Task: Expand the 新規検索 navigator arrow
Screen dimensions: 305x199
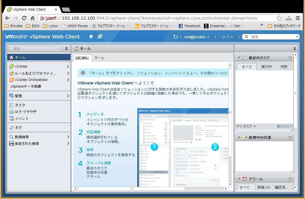Action: click(x=68, y=137)
